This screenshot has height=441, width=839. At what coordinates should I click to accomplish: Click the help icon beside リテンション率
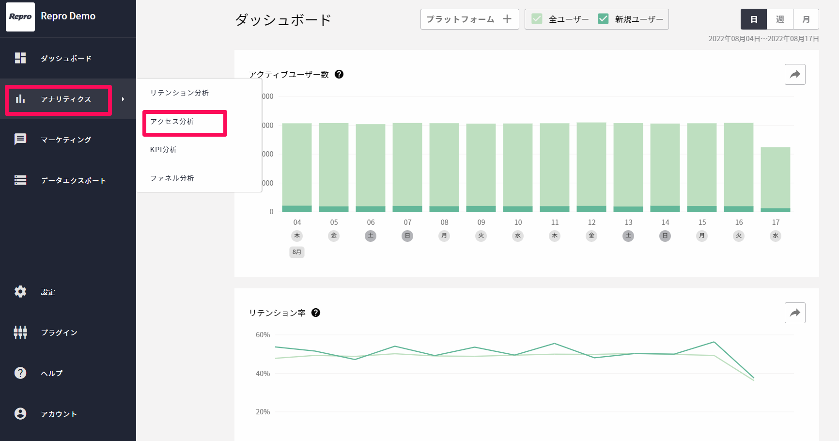pos(316,313)
